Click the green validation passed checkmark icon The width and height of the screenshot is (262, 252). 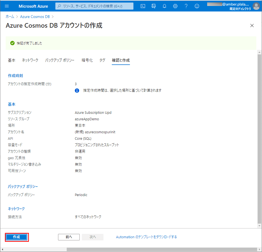point(12,43)
